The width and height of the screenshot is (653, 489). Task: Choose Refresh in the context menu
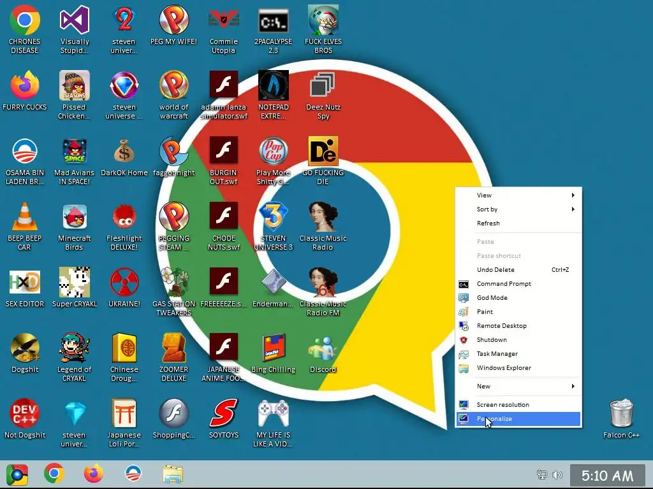tap(518, 223)
